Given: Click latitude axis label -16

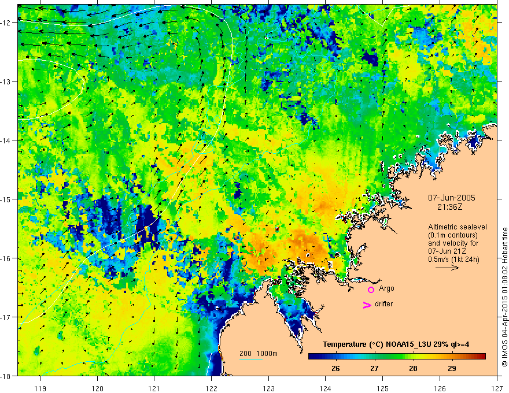Looking at the screenshot, I should click(x=6, y=258).
